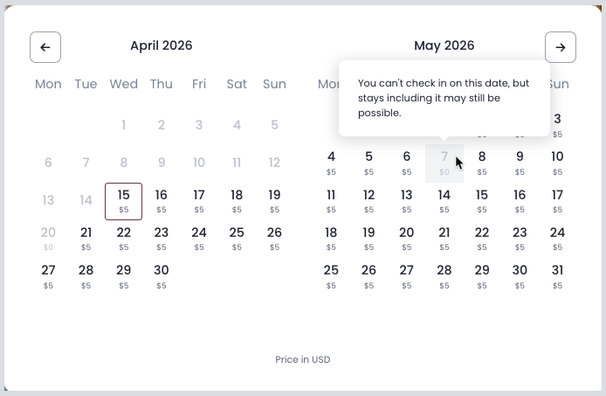Select May 31 date cell
The height and width of the screenshot is (396, 606).
557,275
